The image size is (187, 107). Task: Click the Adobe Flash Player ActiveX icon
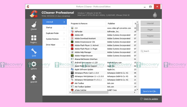click(72, 45)
